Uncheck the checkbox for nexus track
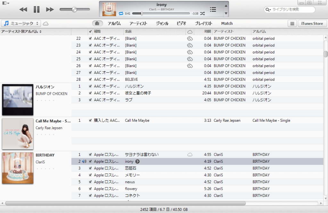The width and height of the screenshot is (328, 213). click(90, 182)
